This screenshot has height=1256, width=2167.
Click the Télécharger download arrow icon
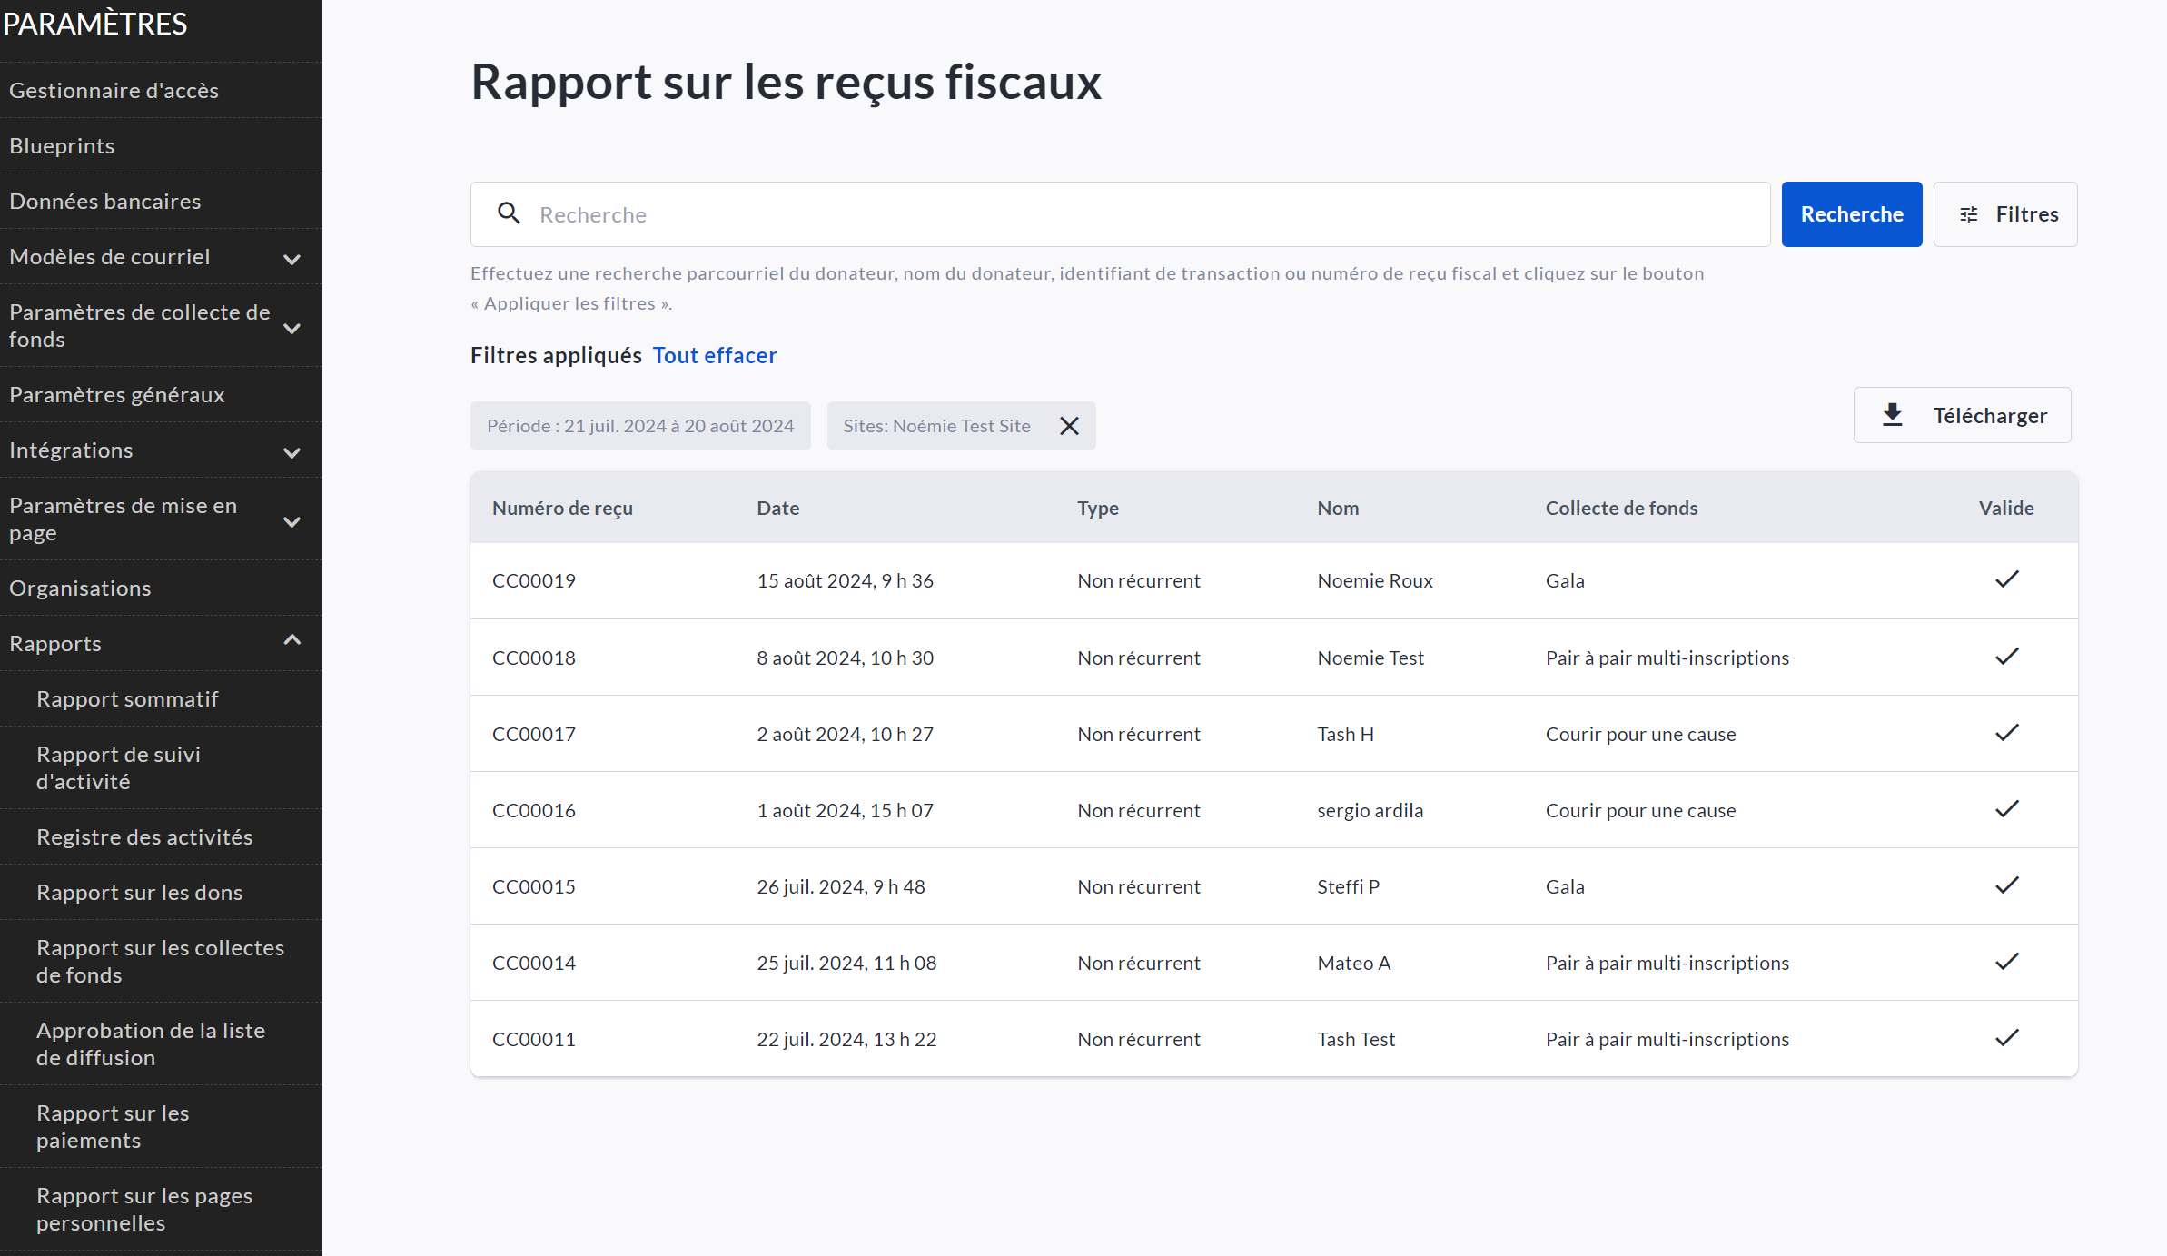[1893, 415]
